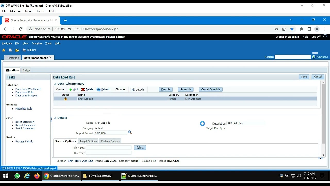Viewport: 330px width, 186px height.
Task: Open the Windows notification center
Action: [322, 176]
